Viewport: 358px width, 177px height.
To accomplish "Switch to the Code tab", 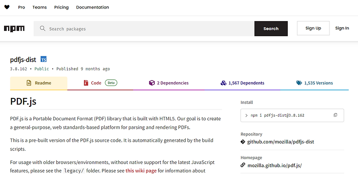I will coord(100,83).
